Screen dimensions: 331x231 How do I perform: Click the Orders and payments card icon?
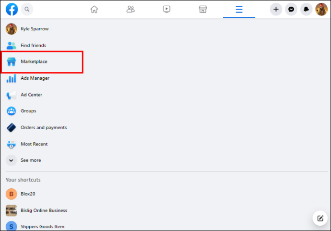coord(12,128)
